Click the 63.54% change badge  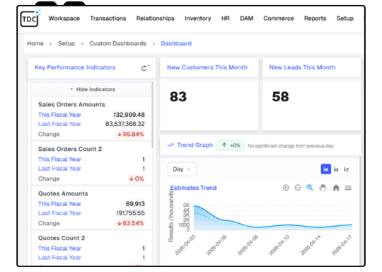[x=131, y=223]
